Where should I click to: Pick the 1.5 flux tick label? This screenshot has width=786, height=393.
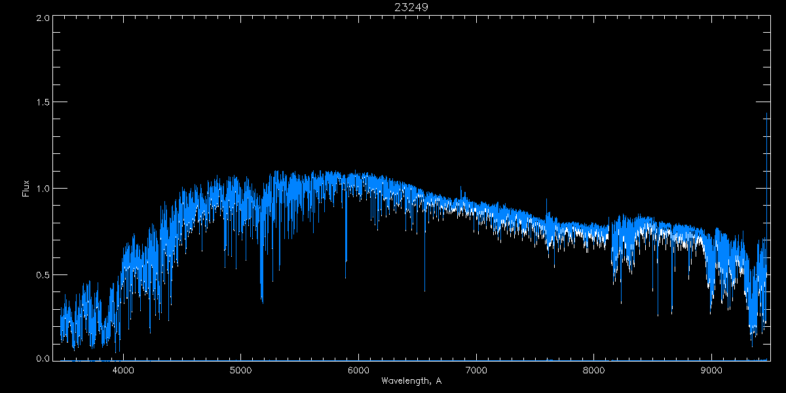[41, 103]
